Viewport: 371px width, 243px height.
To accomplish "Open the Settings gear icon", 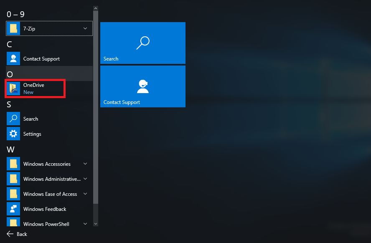I will (13, 134).
